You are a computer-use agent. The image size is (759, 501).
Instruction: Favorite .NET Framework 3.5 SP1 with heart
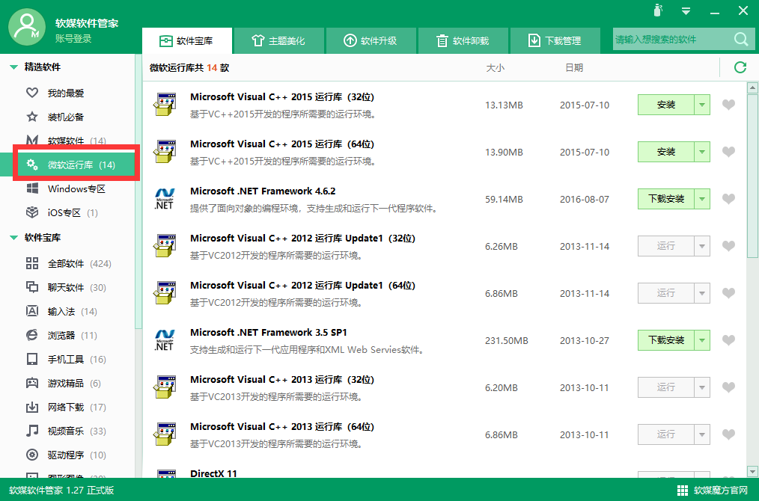click(728, 340)
